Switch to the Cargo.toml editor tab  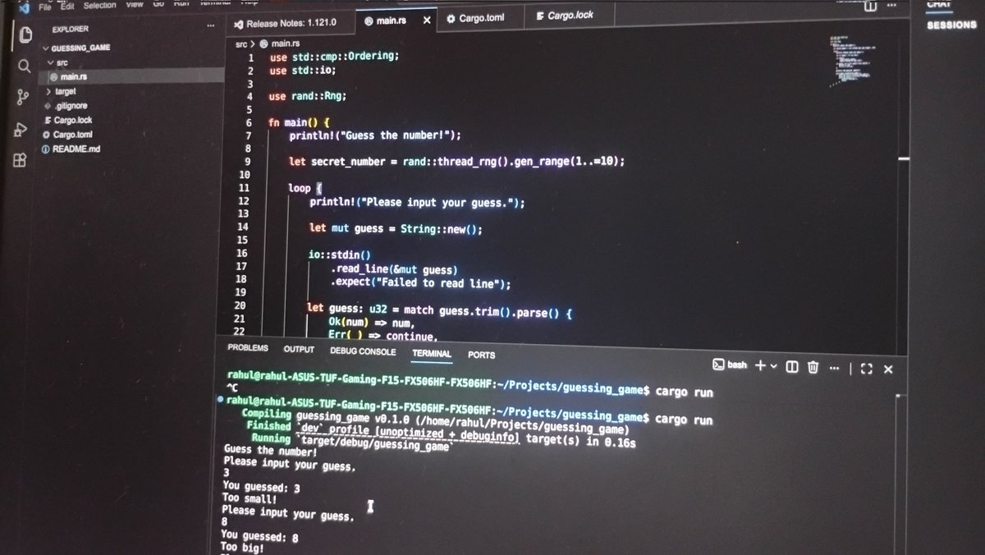[x=481, y=17]
